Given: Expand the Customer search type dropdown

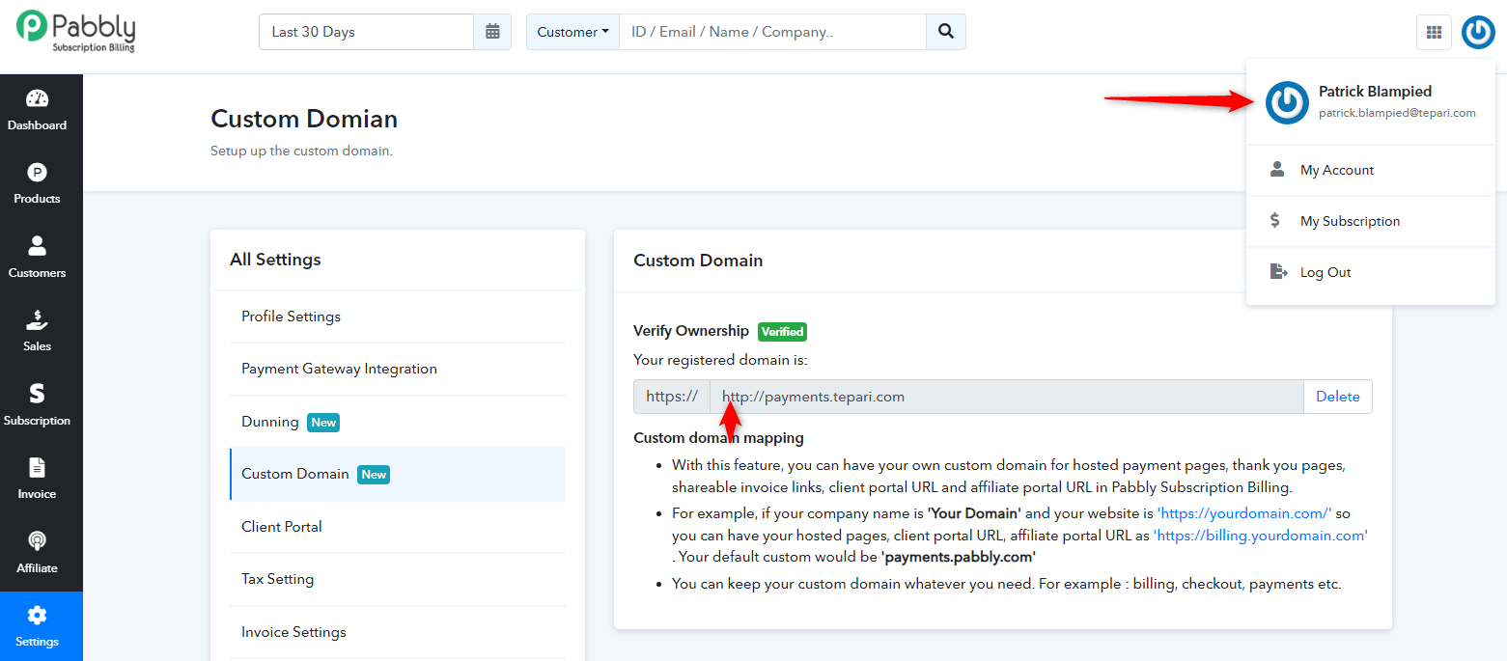Looking at the screenshot, I should (572, 32).
